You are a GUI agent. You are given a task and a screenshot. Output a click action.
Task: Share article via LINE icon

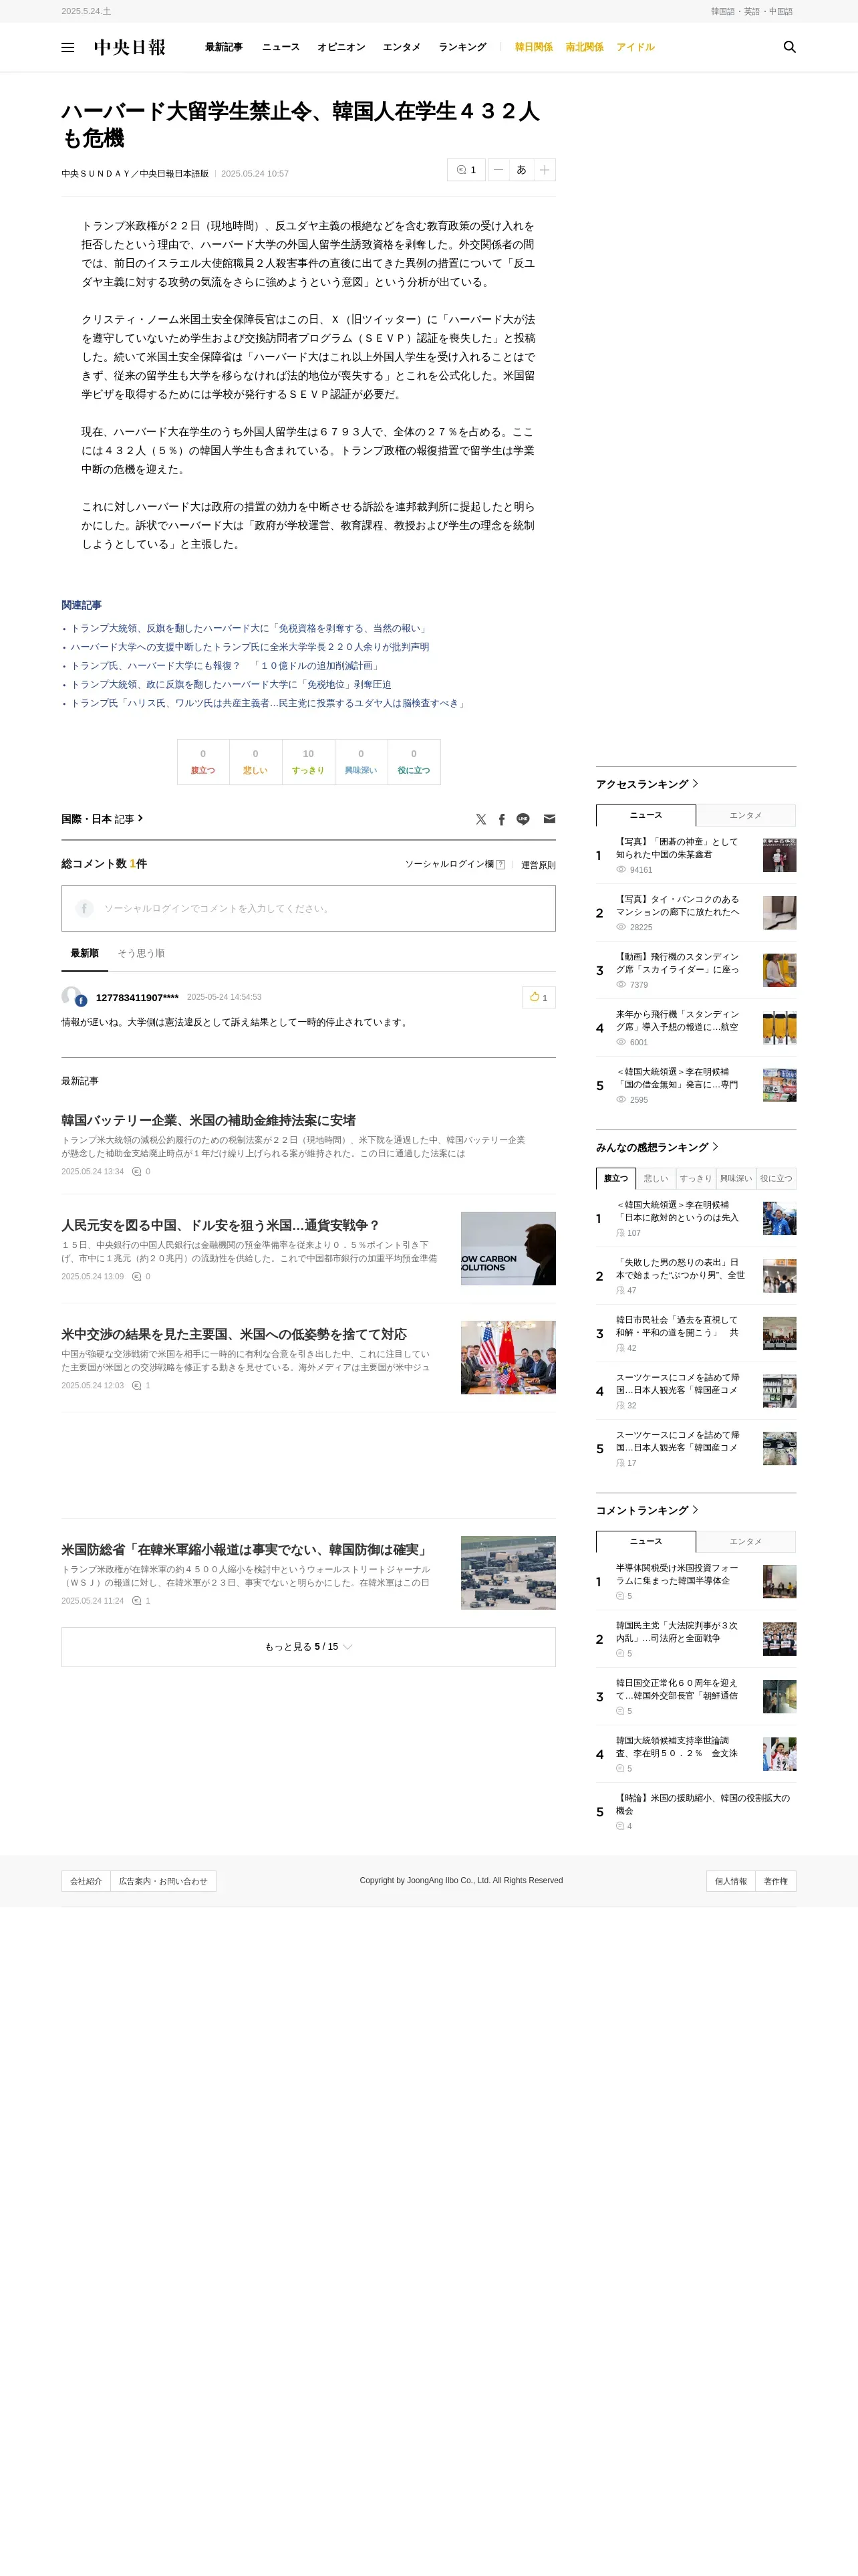coord(523,819)
